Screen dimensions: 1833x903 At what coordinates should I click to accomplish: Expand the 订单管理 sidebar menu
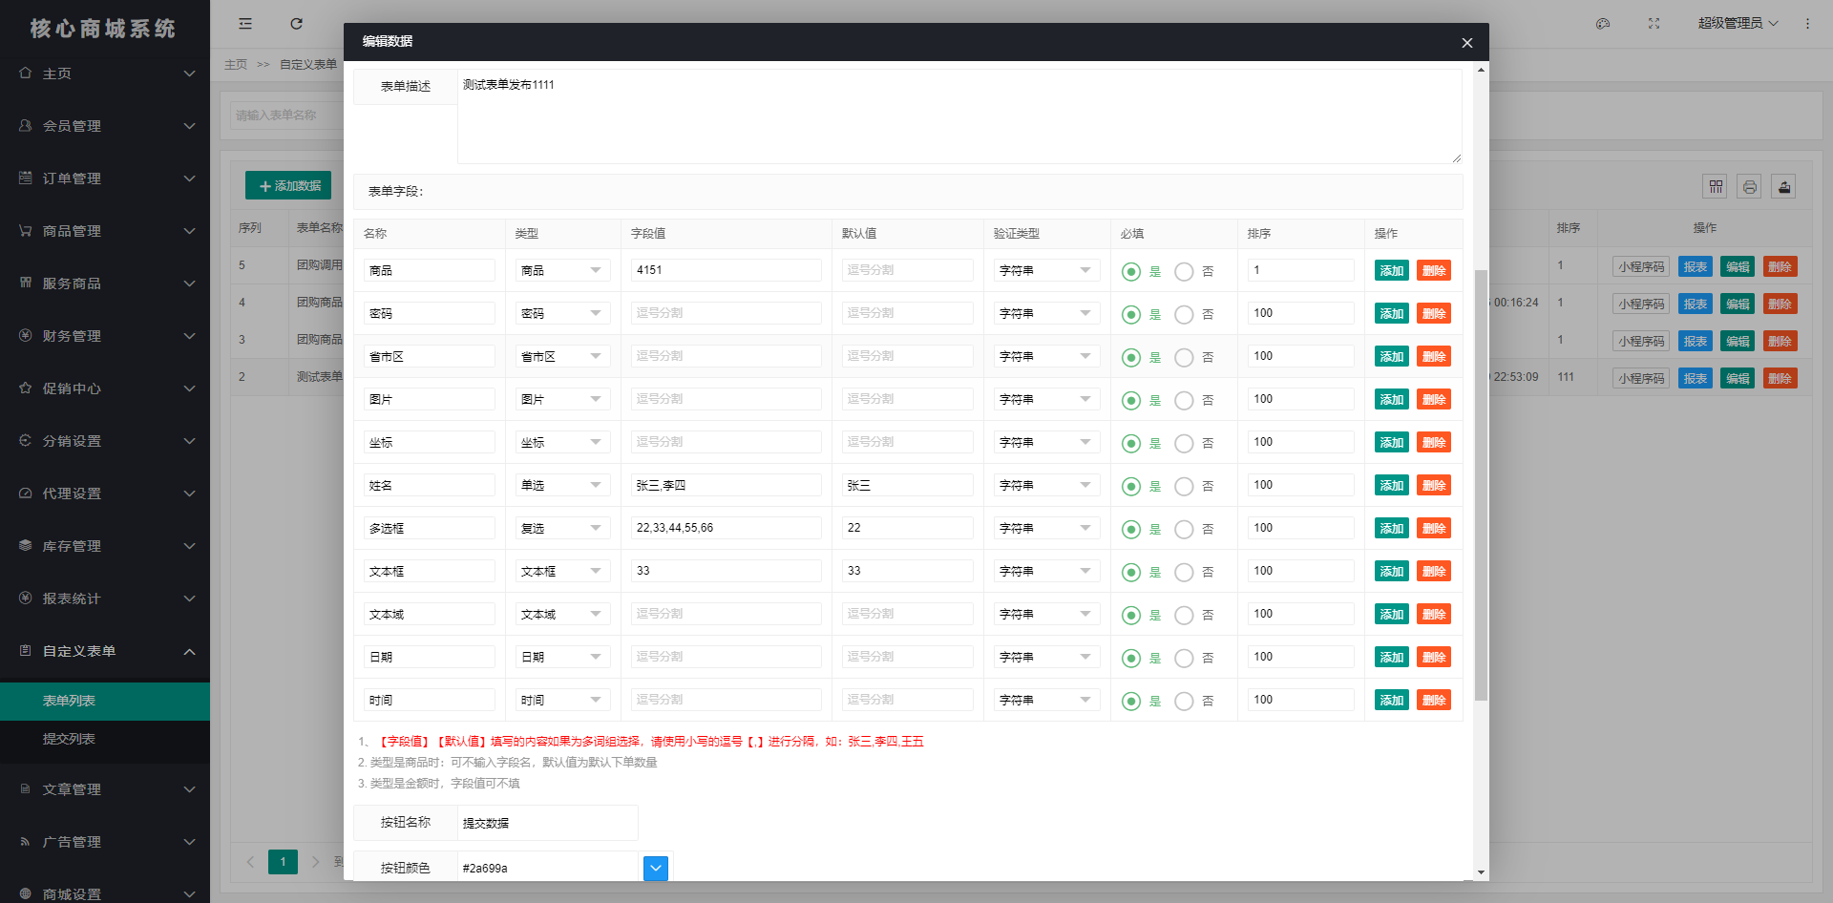(x=105, y=178)
